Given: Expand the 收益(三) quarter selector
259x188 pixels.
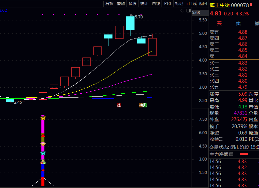Looking at the screenshot, I should (x=221, y=139).
